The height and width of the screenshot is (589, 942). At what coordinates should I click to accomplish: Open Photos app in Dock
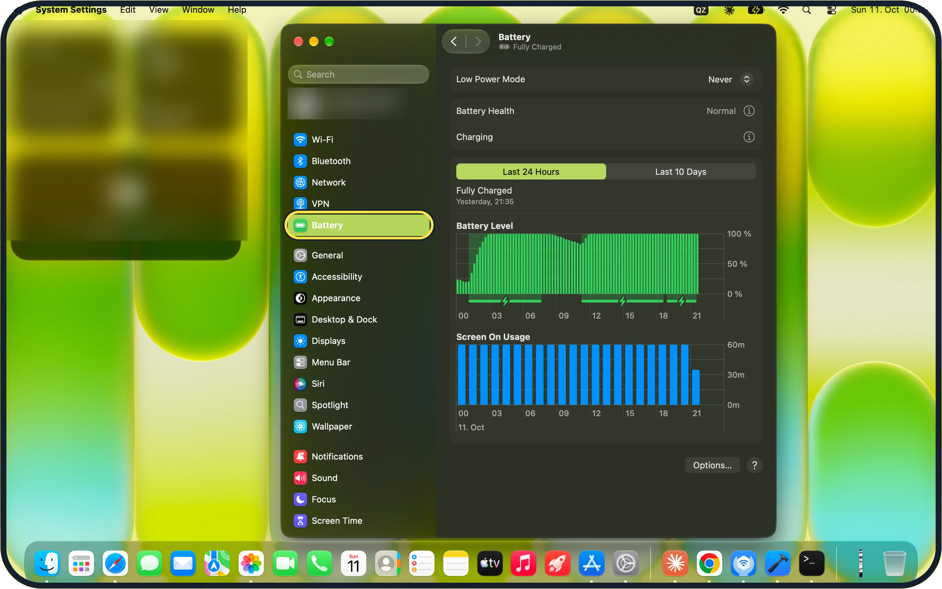(251, 563)
